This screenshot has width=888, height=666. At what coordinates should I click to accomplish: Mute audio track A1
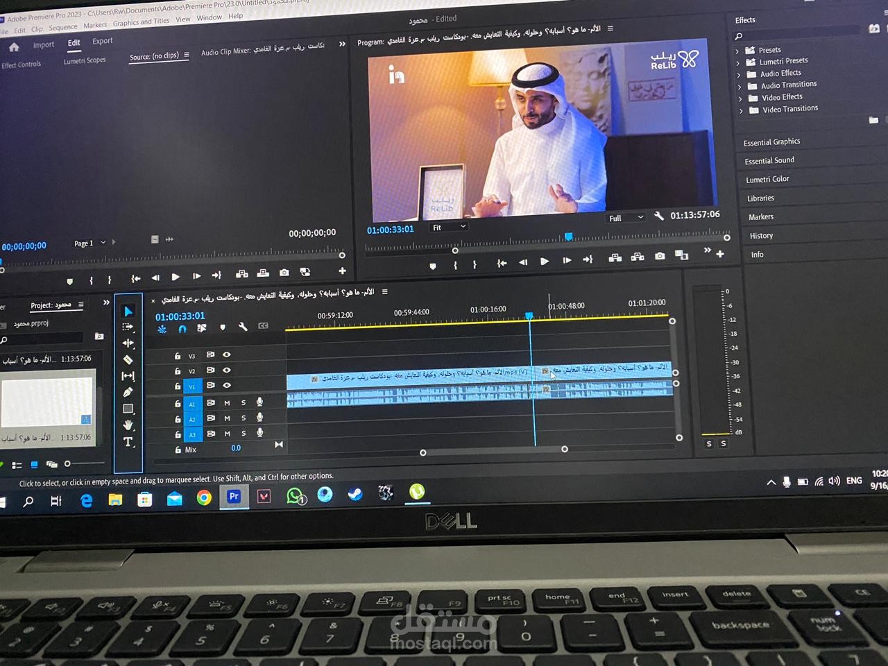tap(227, 402)
